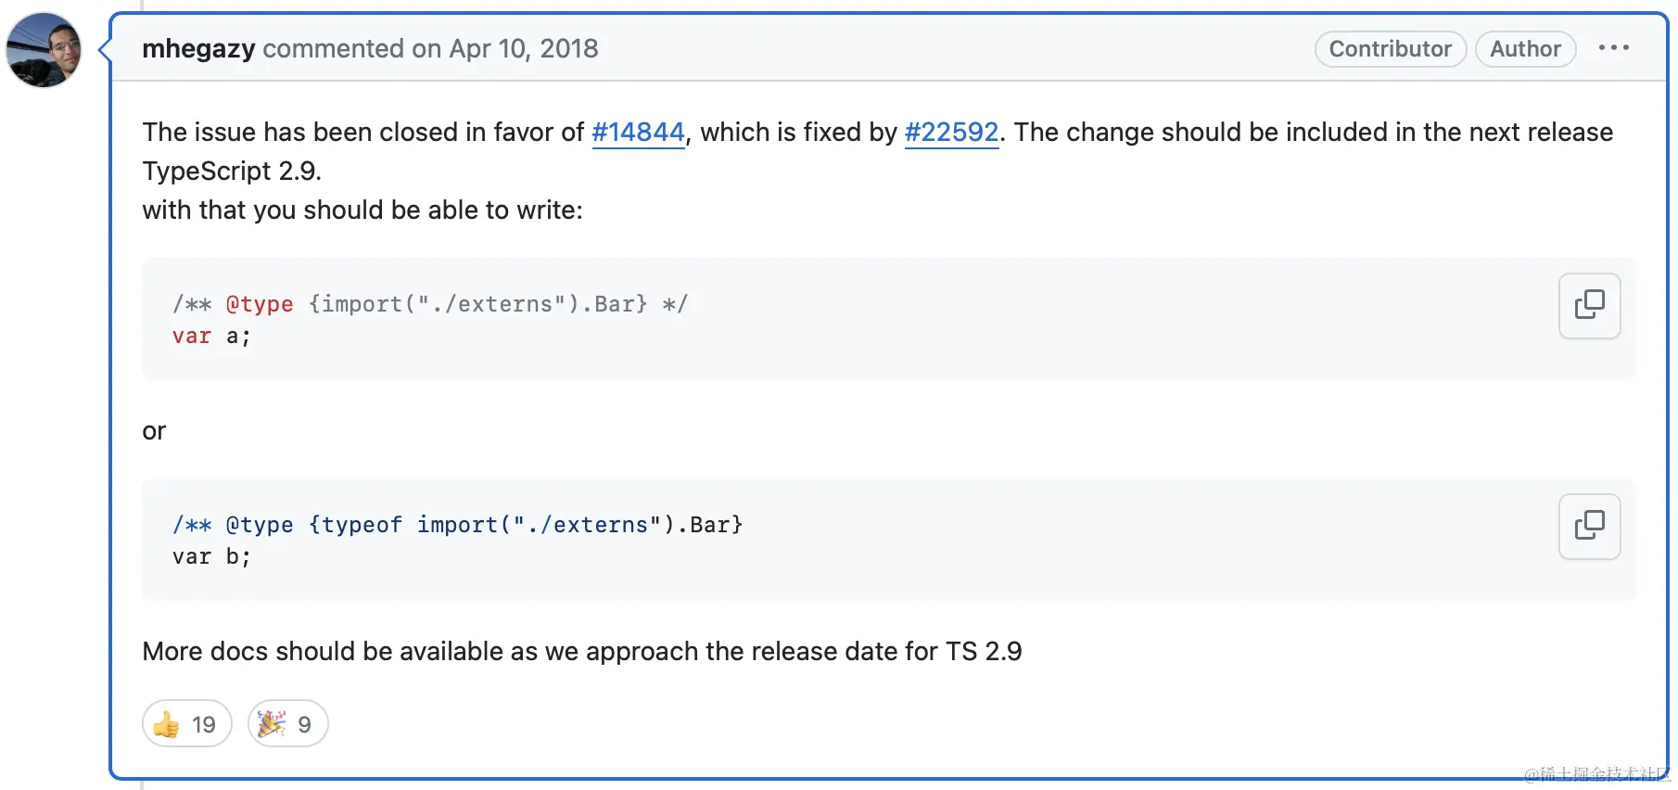The width and height of the screenshot is (1678, 790).
Task: Click the TypeScript 2.9 paragraph text
Action: [232, 172]
